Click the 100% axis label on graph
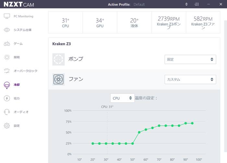This screenshot has width=227, height=163. click(x=68, y=111)
